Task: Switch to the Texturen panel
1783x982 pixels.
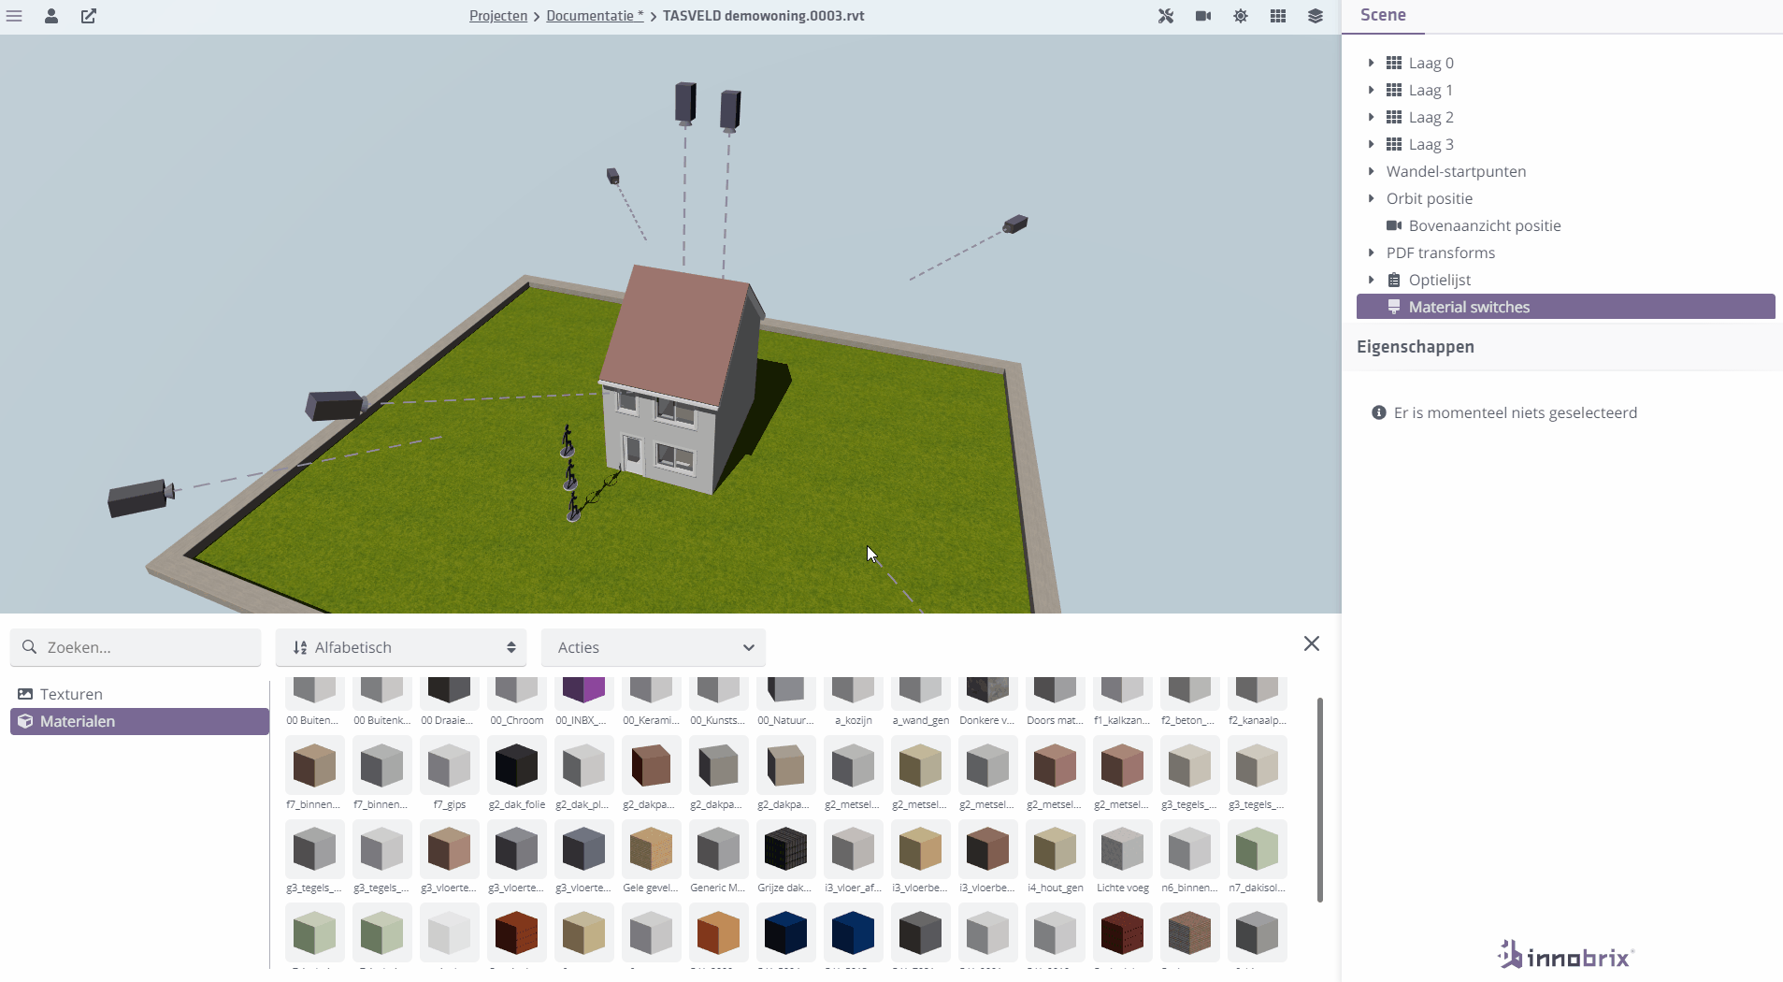Action: (70, 693)
